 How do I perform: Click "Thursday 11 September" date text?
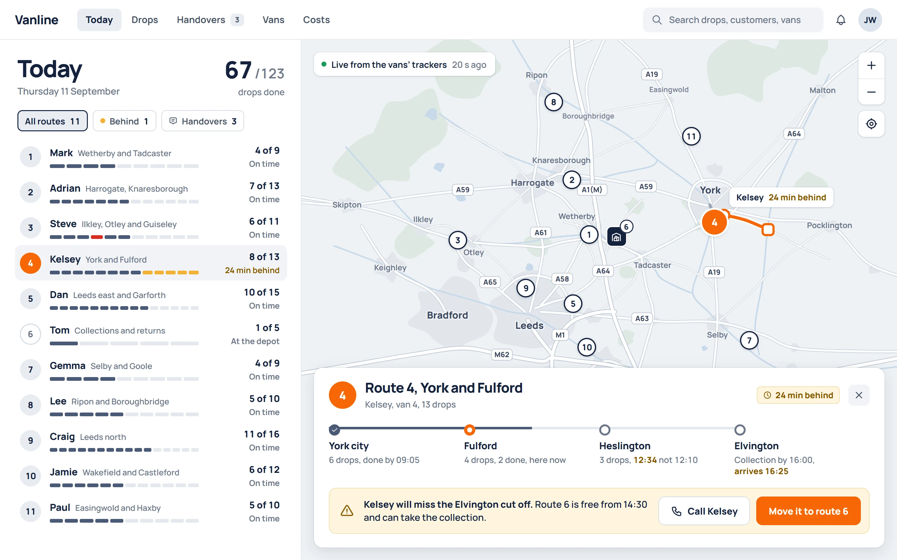(69, 91)
